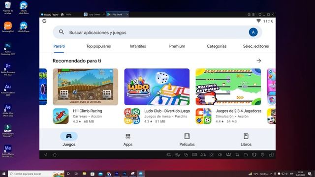Open MuMu Player hamburger menu
The width and height of the screenshot is (315, 177).
(253, 14)
